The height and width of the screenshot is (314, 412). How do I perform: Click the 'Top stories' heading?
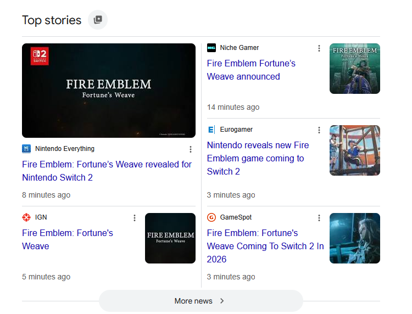tap(52, 20)
